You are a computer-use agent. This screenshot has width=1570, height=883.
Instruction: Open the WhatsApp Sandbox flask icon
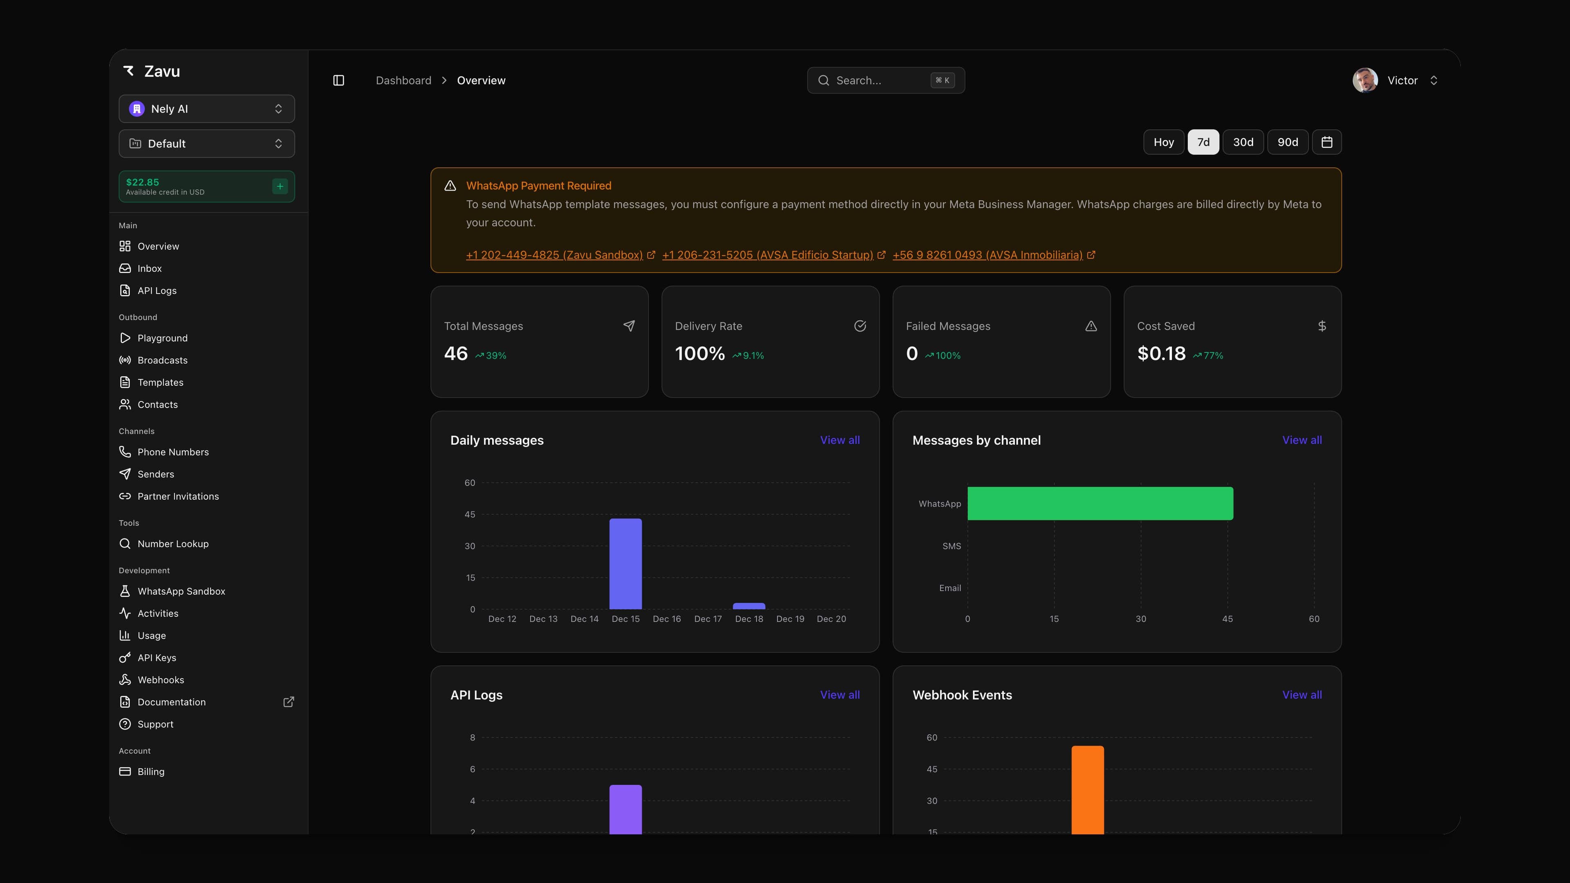[125, 591]
